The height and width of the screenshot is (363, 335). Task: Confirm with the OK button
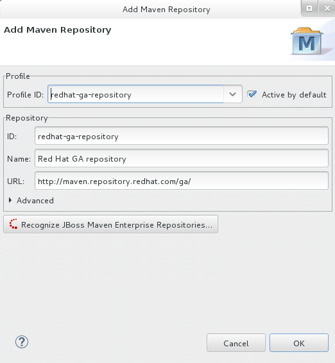(x=299, y=343)
